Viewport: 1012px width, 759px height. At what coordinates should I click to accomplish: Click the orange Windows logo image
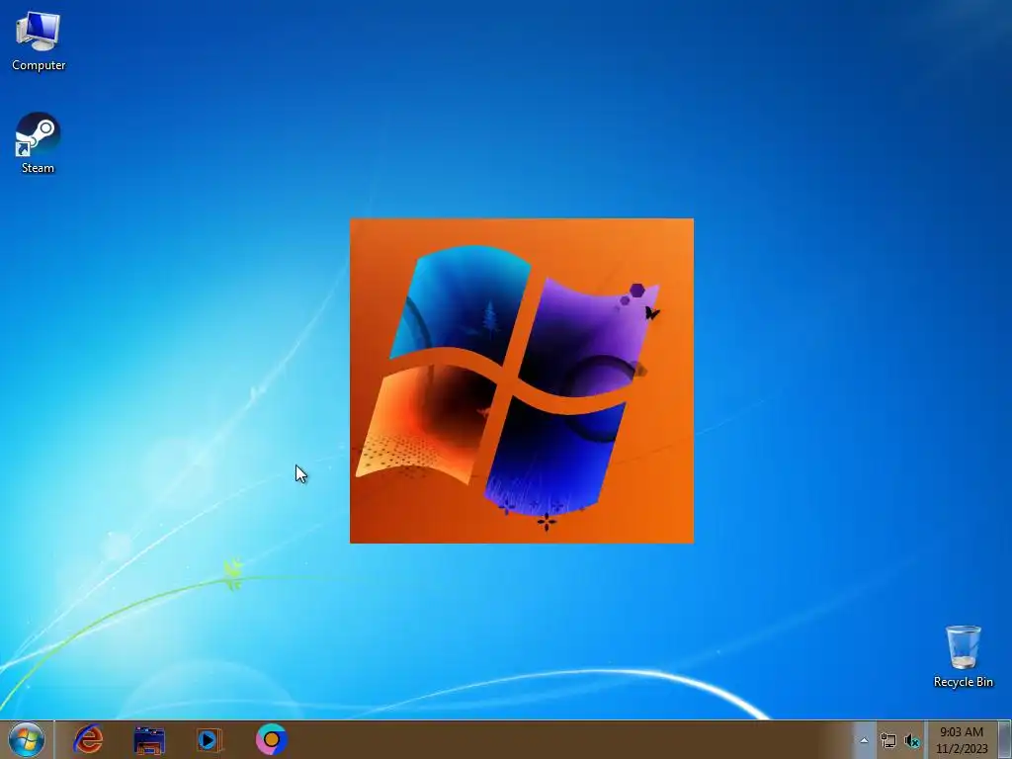(x=522, y=380)
